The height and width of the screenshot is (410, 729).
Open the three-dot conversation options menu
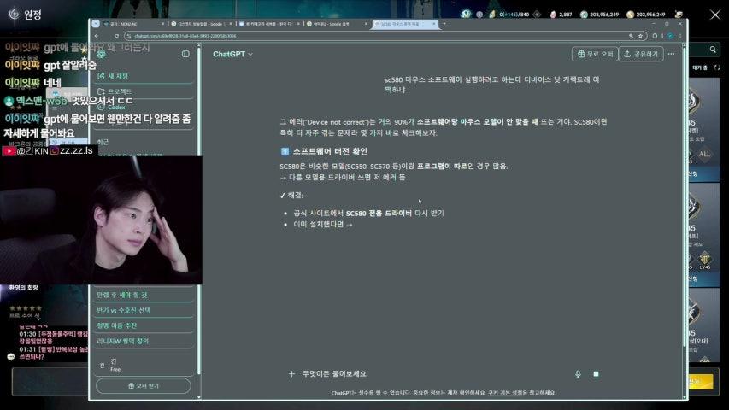point(672,54)
